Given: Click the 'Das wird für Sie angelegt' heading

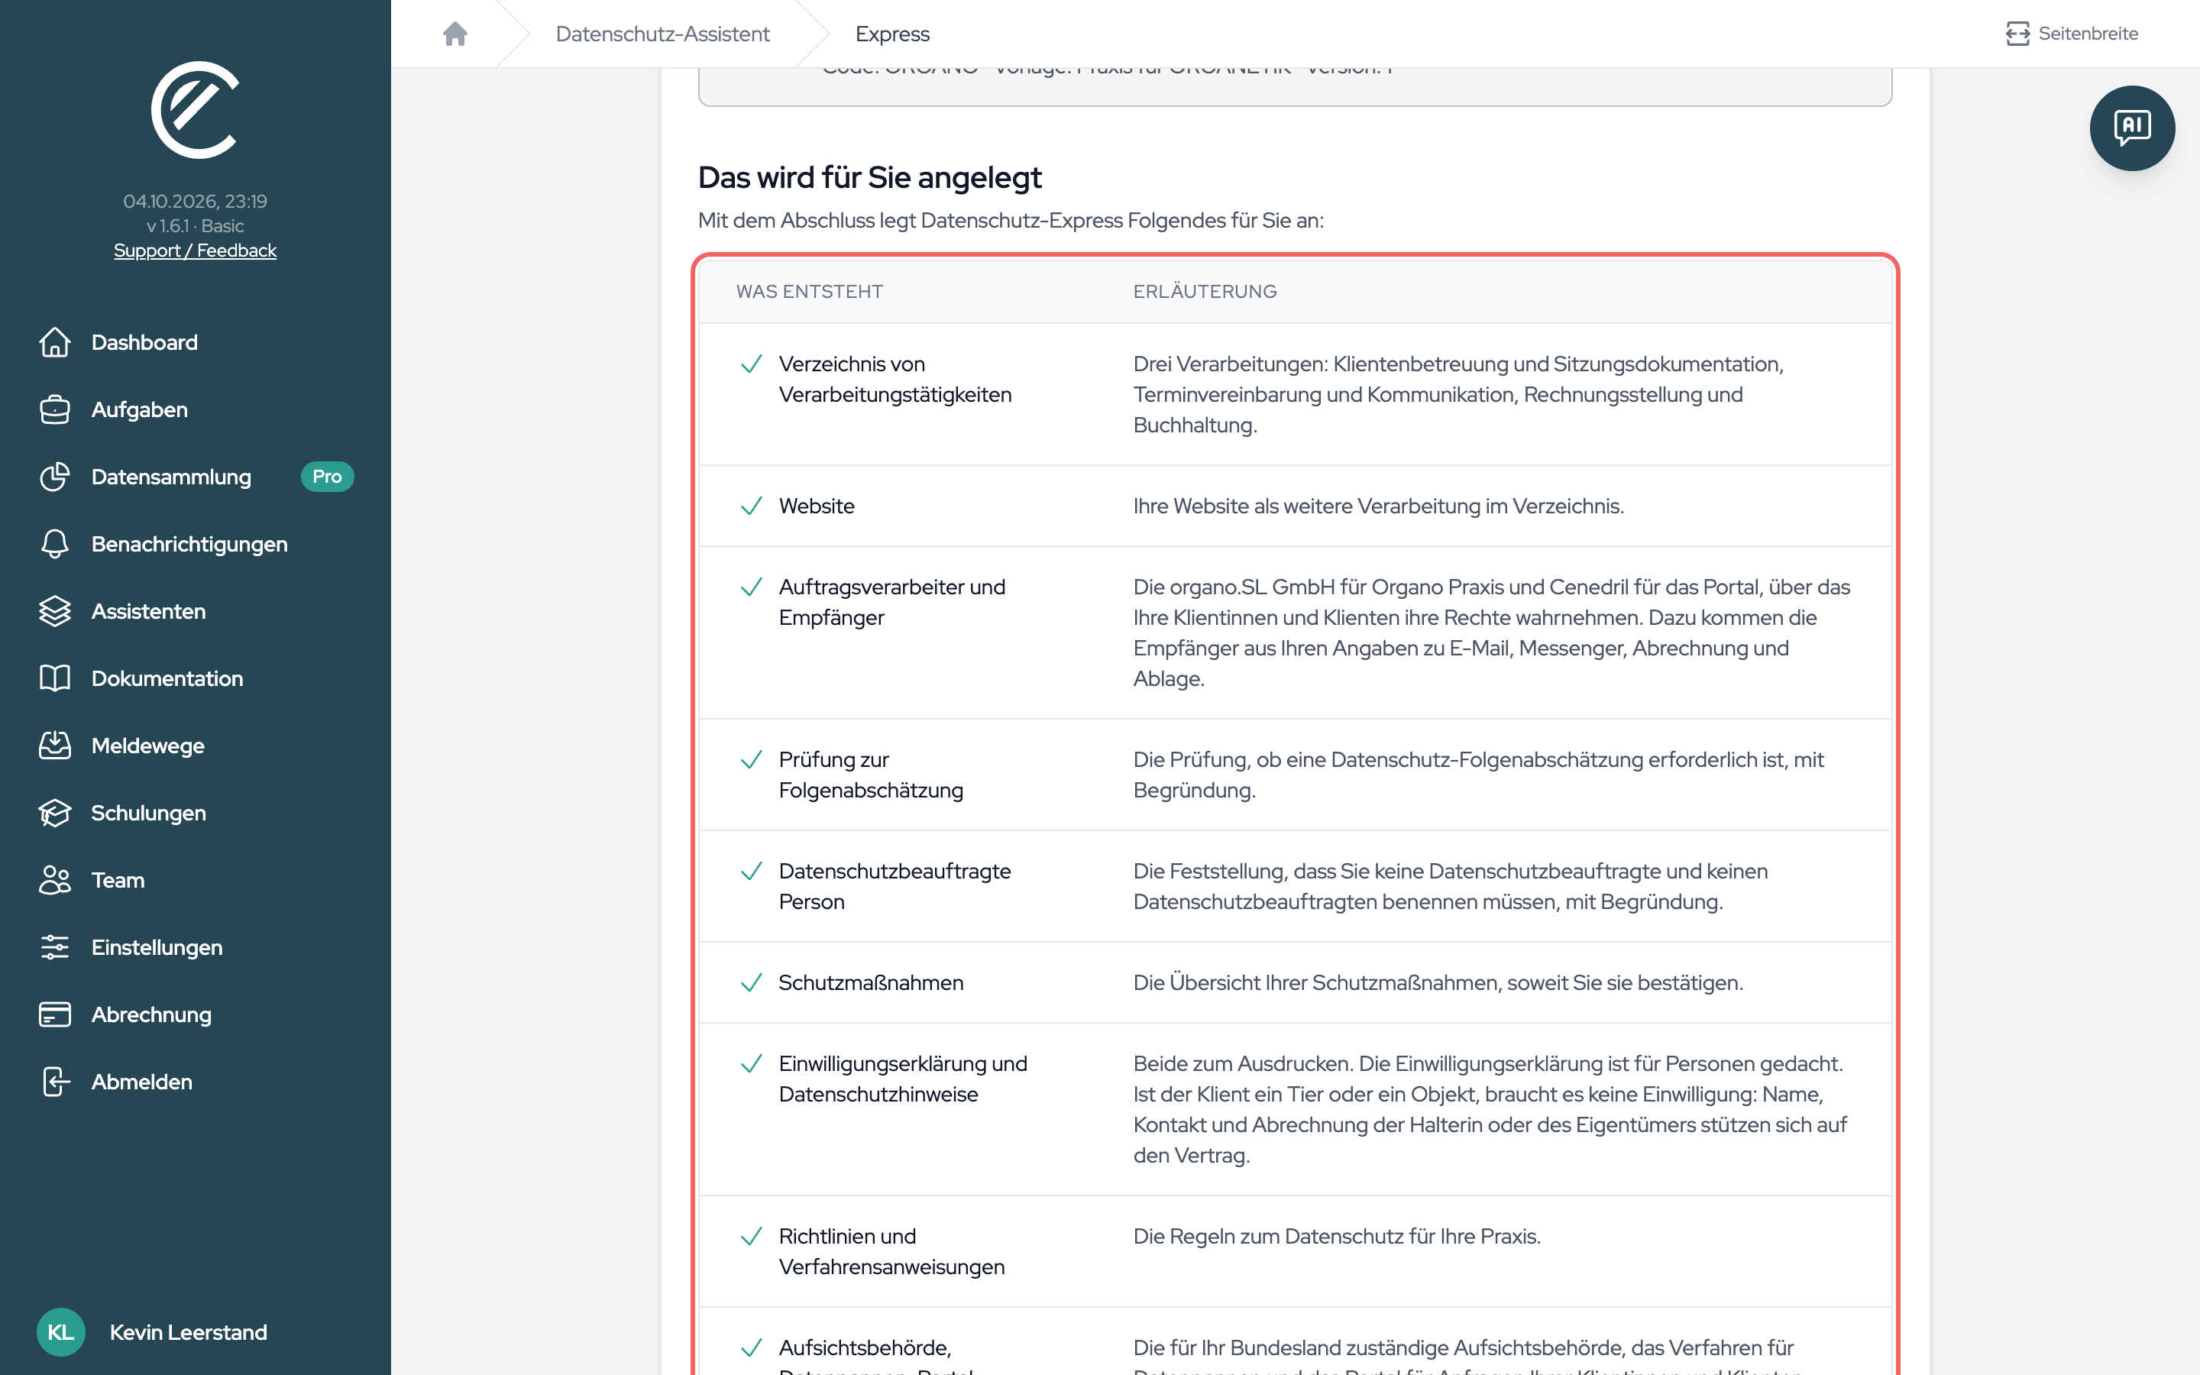Looking at the screenshot, I should click(x=869, y=177).
